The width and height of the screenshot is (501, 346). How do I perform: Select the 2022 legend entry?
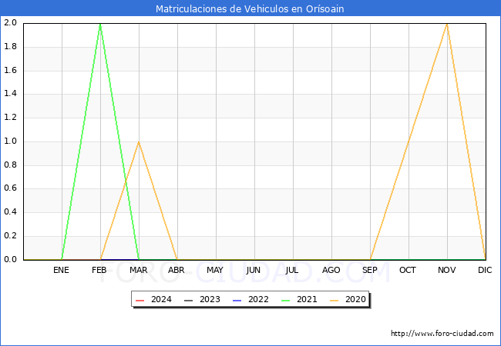click(250, 300)
